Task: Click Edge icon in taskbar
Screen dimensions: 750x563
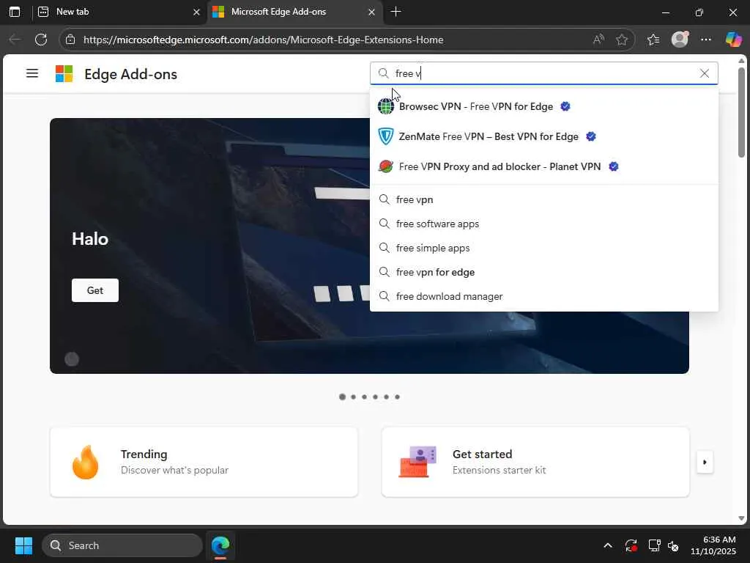Action: pos(220,545)
